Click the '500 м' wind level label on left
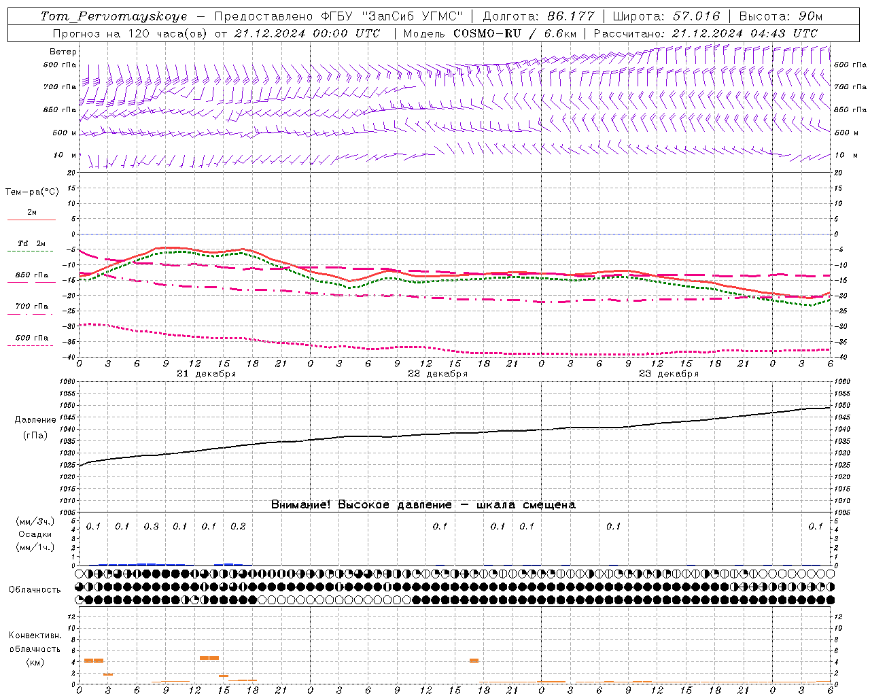This screenshot has width=870, height=696. [x=65, y=133]
